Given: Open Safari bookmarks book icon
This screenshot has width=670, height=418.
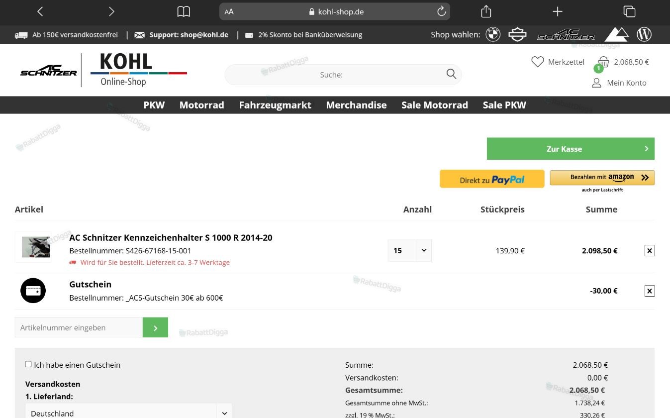Looking at the screenshot, I should click(x=184, y=11).
